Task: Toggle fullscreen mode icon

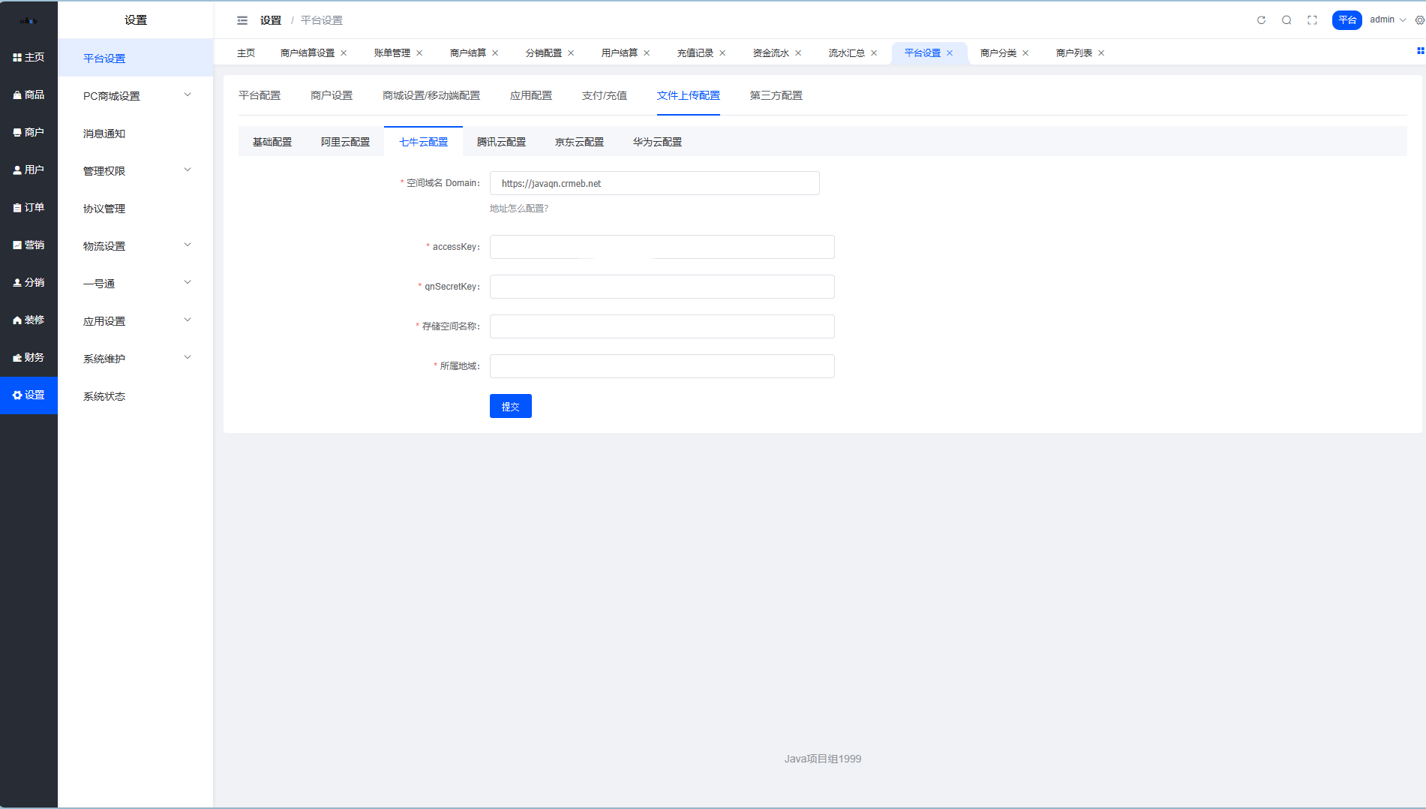Action: coord(1312,20)
